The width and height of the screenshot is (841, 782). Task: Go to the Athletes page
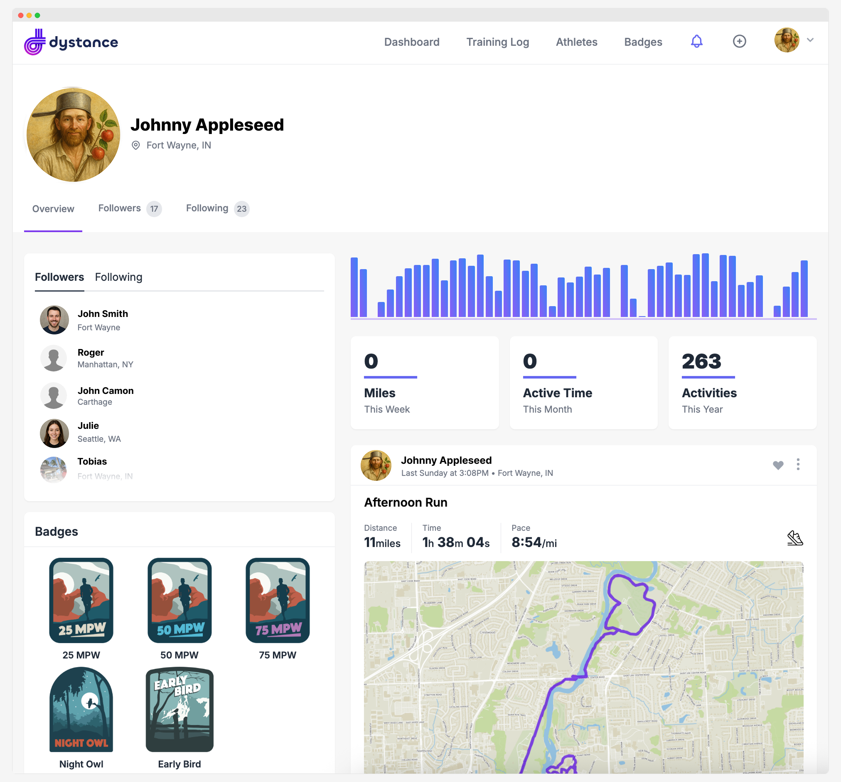tap(576, 42)
